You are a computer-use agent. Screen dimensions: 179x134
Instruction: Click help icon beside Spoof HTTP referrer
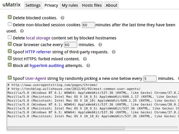click(114, 52)
